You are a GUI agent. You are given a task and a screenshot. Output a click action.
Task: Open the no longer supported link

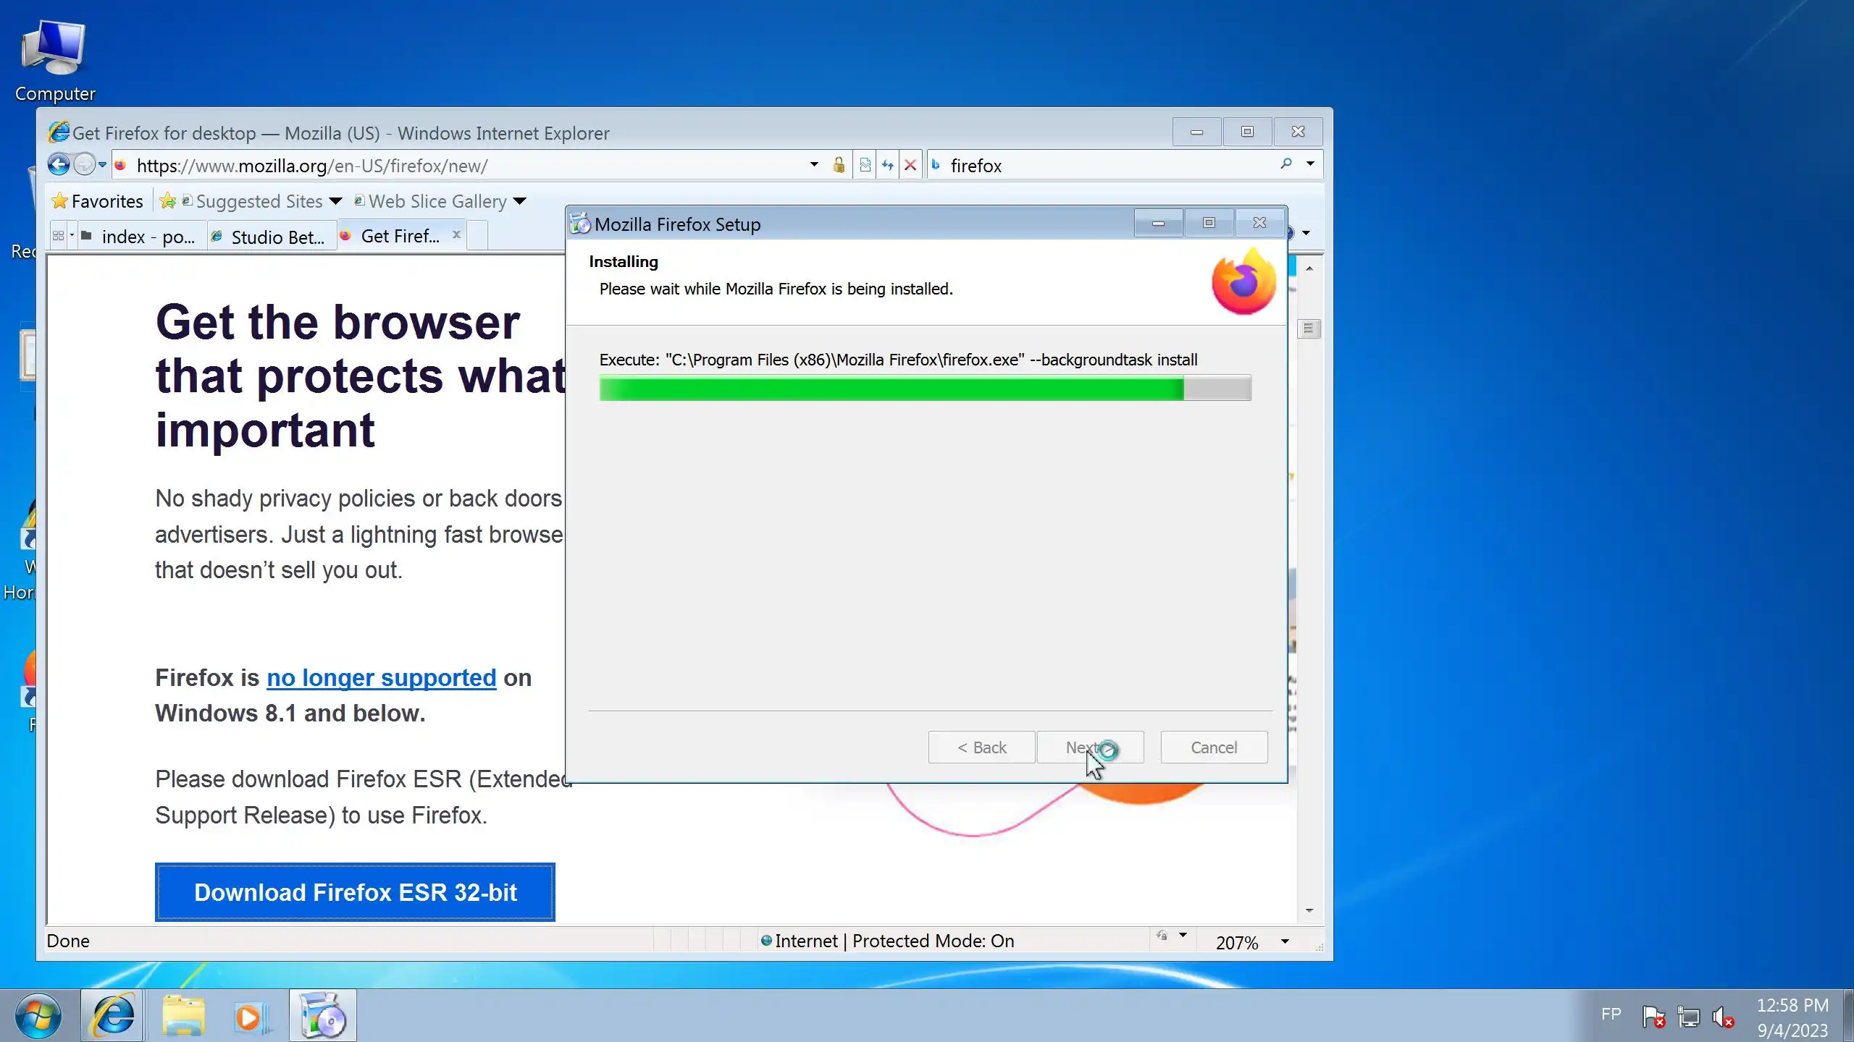pos(381,677)
